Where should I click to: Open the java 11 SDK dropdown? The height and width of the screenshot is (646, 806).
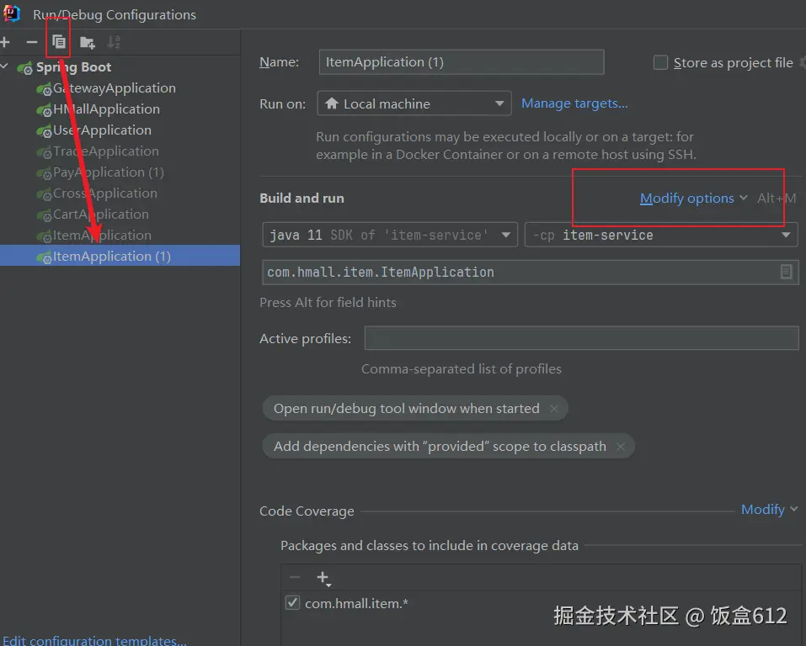390,235
